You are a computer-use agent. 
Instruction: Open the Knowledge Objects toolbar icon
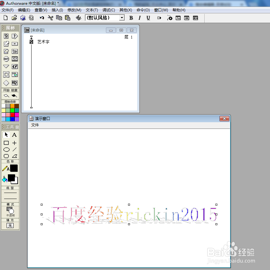click(195, 18)
